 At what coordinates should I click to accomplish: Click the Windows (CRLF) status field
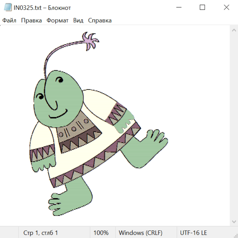click(x=140, y=233)
